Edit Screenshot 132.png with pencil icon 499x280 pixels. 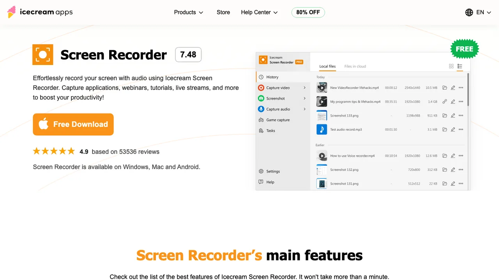pyautogui.click(x=453, y=170)
